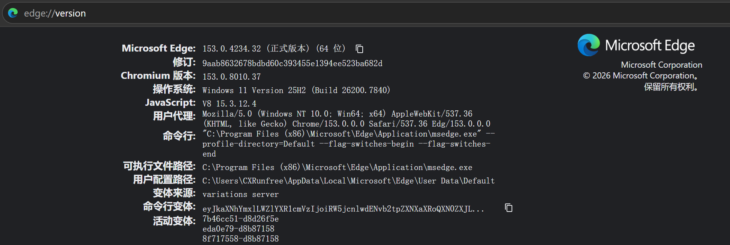Click the "保留所有权利" text
The image size is (730, 245).
[x=671, y=87]
